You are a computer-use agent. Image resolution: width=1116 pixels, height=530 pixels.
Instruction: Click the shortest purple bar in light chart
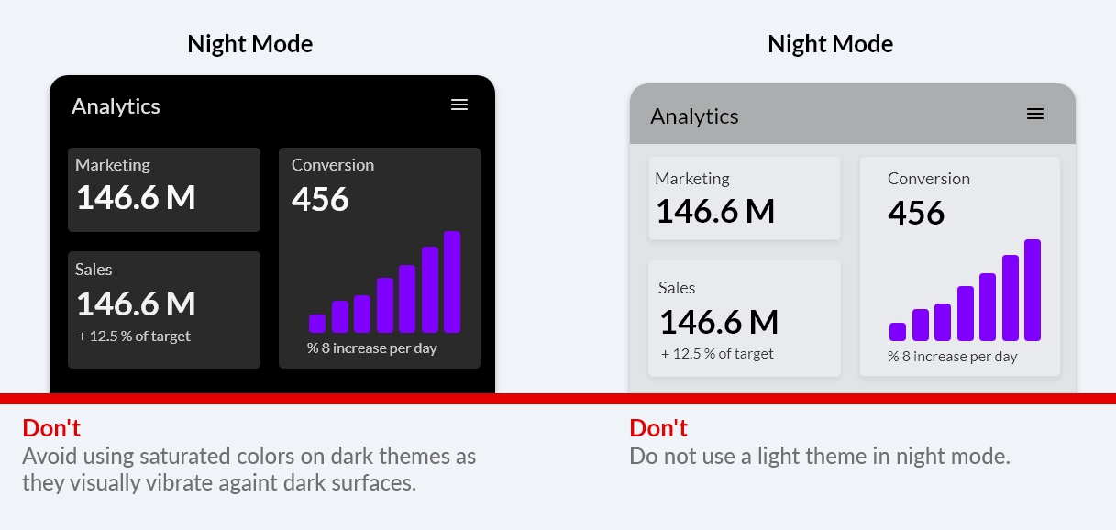(x=898, y=332)
